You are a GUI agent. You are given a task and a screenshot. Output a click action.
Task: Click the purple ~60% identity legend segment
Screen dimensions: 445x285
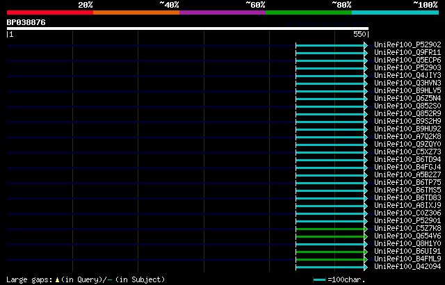(x=222, y=13)
